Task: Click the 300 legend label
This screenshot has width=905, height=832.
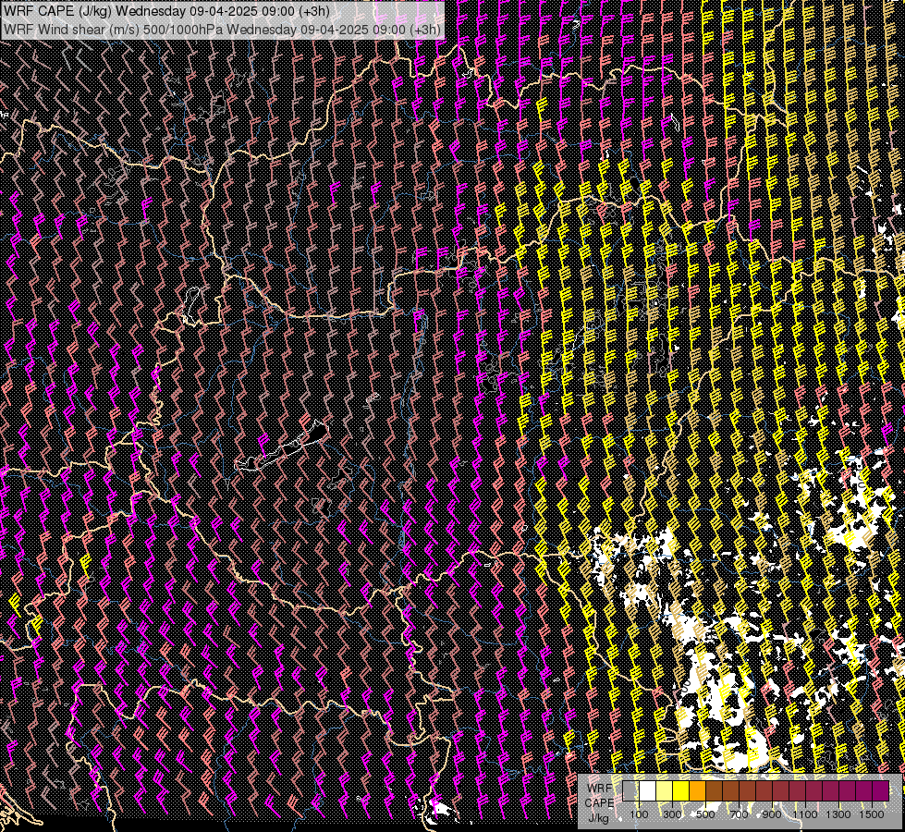Action: click(x=672, y=814)
